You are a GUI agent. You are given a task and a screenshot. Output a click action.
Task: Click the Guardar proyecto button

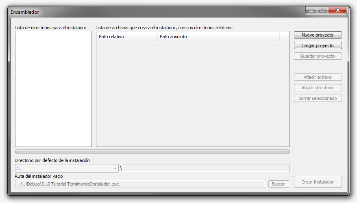point(318,56)
